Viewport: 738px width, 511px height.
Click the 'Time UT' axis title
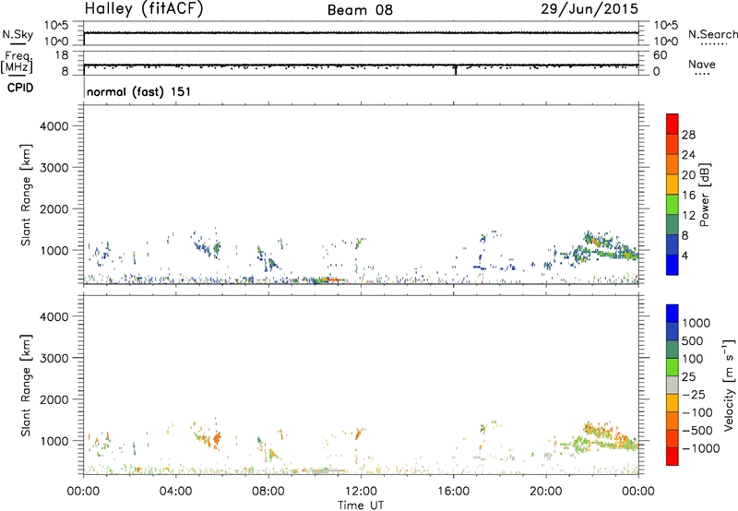(361, 505)
